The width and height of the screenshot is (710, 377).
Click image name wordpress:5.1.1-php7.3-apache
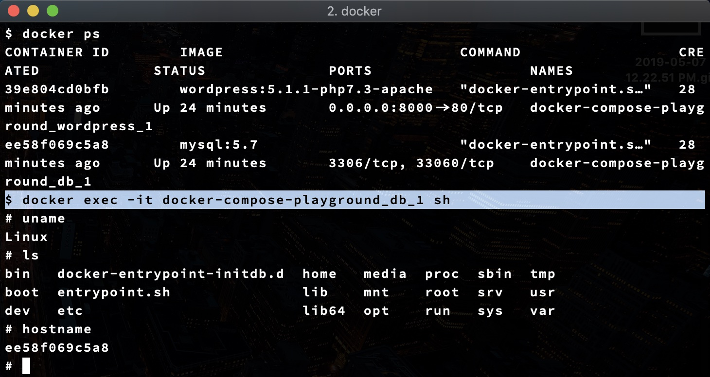tap(306, 89)
